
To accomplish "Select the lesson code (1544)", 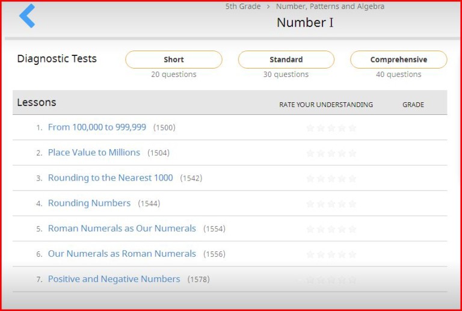I will pos(149,203).
